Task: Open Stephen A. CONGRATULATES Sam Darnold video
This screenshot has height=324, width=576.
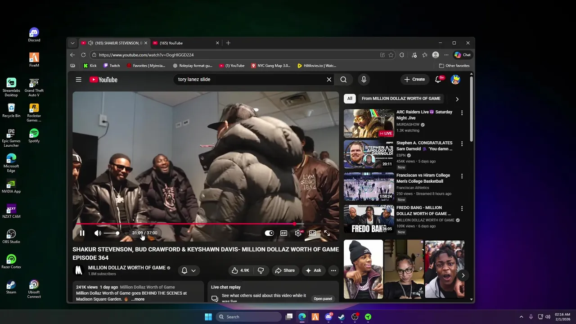Action: click(x=424, y=146)
